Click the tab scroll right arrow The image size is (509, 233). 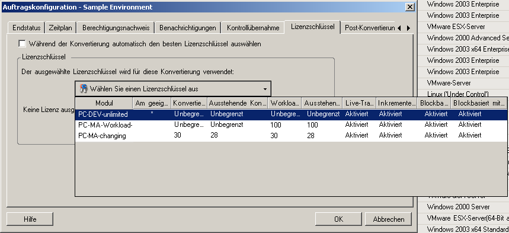408,28
